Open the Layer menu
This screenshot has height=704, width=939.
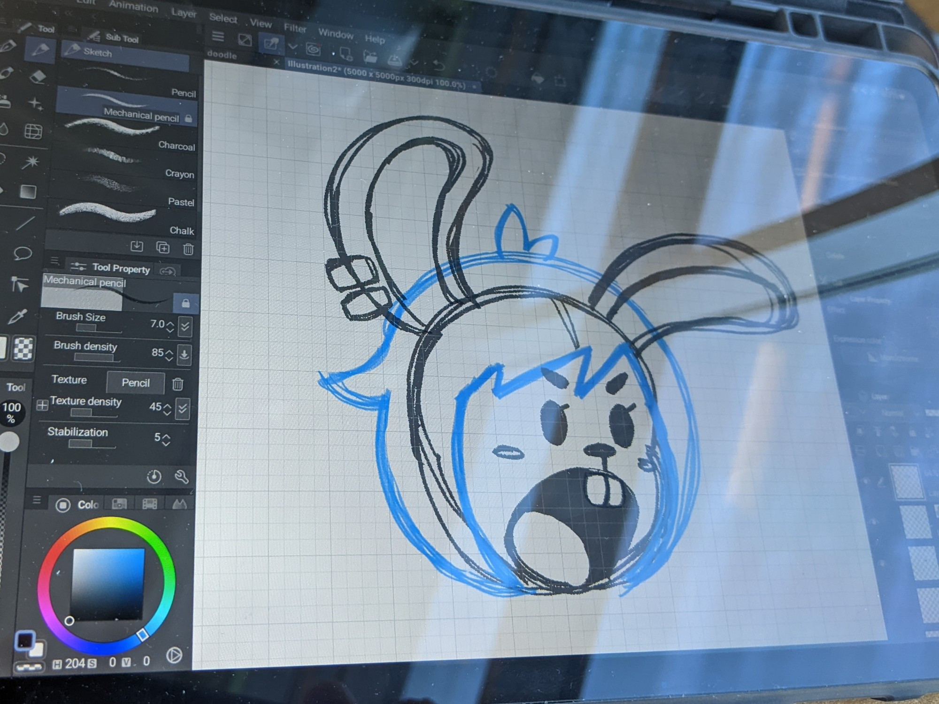pos(184,13)
